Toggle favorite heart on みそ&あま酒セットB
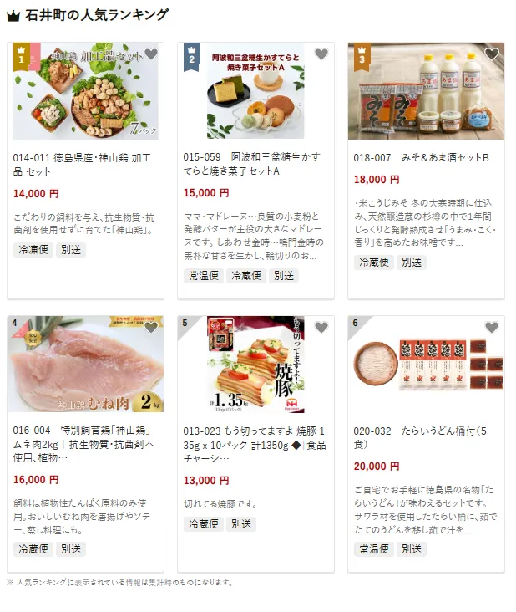Viewport: 516px width, 612px height. tap(492, 54)
